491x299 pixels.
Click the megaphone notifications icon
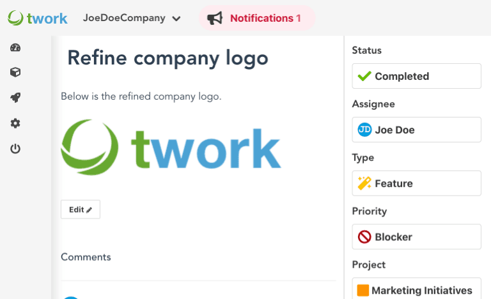(215, 18)
